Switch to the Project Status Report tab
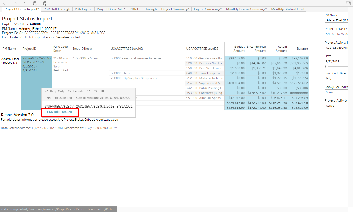Screen dimensions: 353x212 tap(22, 9)
